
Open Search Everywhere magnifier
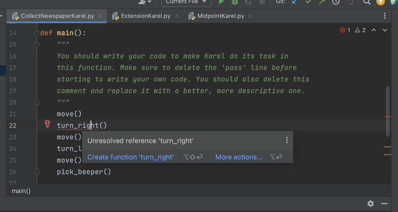(x=367, y=2)
